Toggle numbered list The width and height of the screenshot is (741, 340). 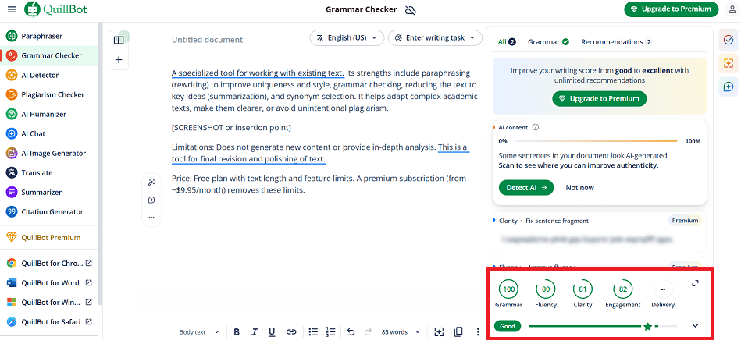point(331,332)
